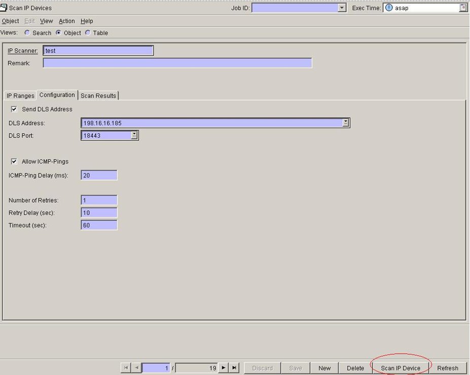Click the New button
Viewport: 470px width, 375px height.
pyautogui.click(x=324, y=368)
